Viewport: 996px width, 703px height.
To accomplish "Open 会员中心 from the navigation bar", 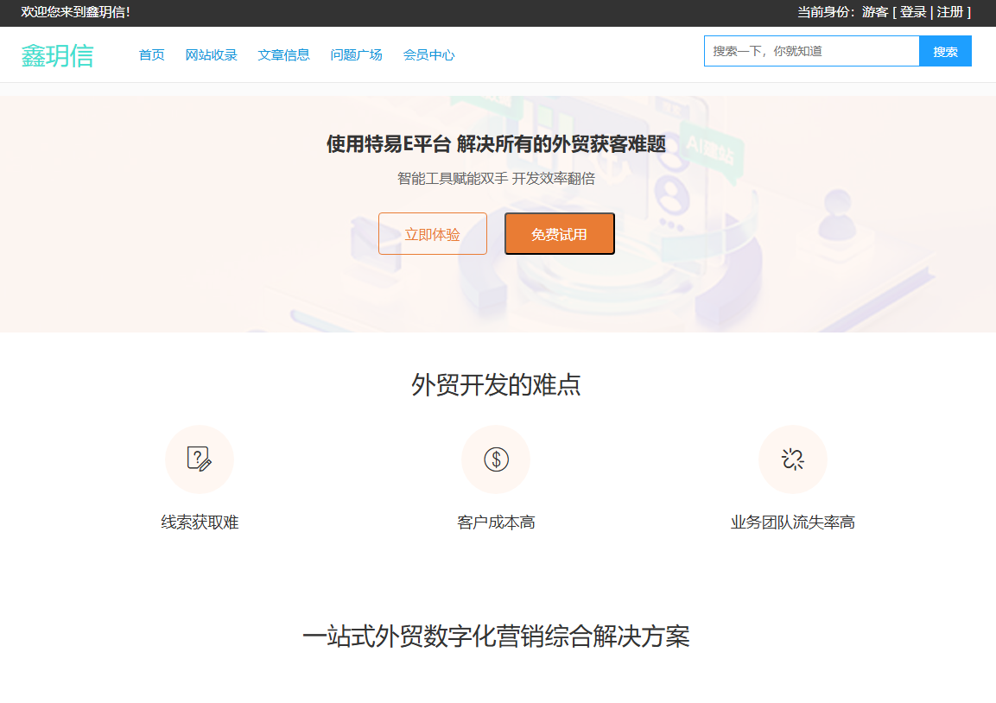I will [428, 55].
